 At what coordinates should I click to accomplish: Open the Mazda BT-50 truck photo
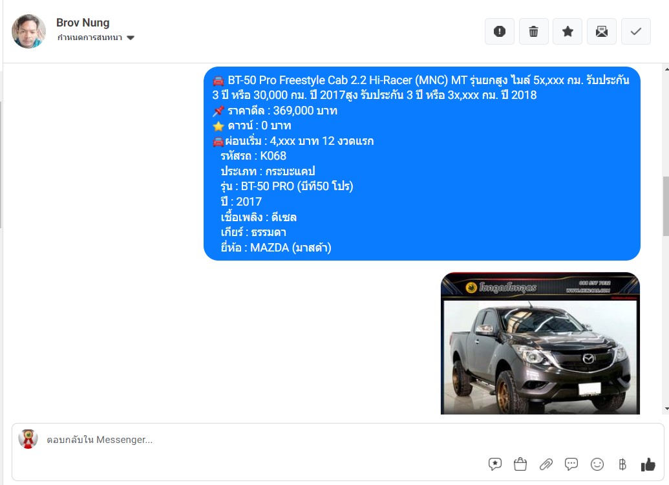[x=540, y=343]
